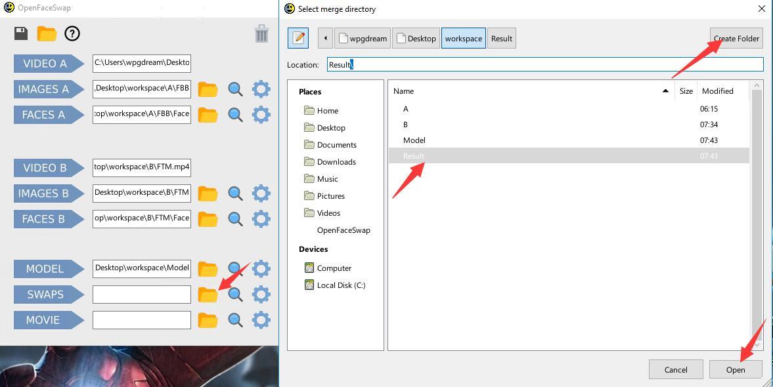
Task: Browse folder for IMAGES A
Action: [208, 89]
